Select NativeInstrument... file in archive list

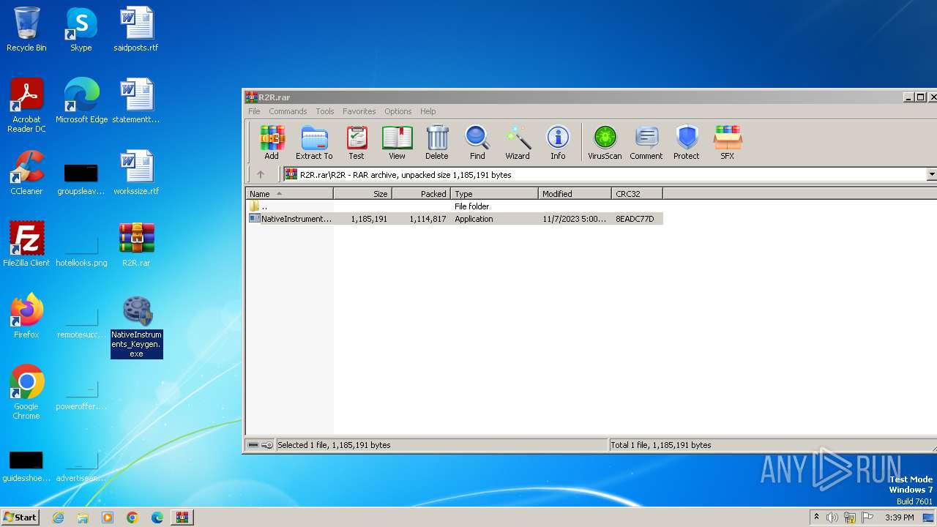[x=291, y=219]
